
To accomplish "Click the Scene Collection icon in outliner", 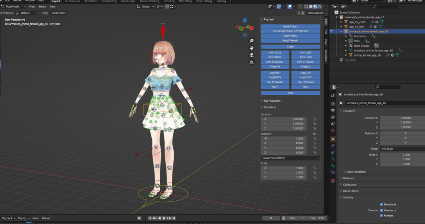I will [x=336, y=12].
